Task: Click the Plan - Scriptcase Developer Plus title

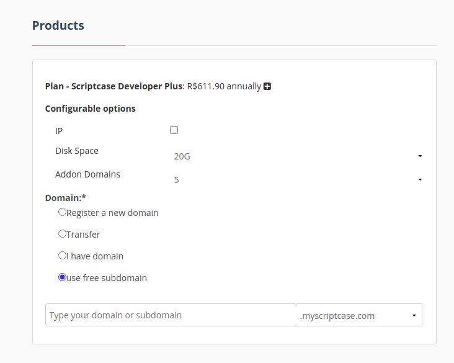Action: coord(114,86)
